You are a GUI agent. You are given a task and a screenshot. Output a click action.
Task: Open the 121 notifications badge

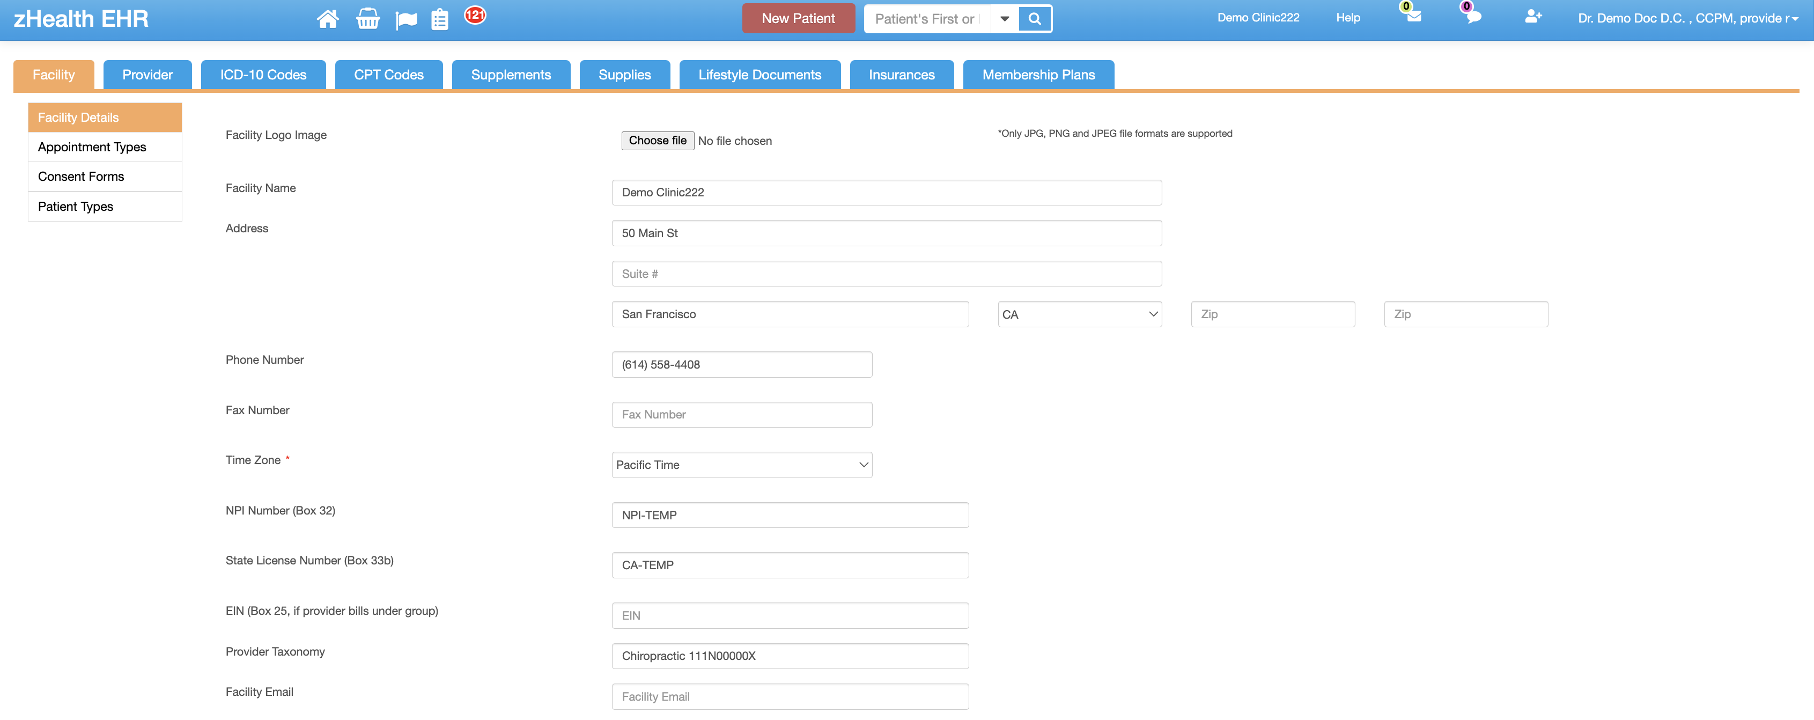coord(475,15)
